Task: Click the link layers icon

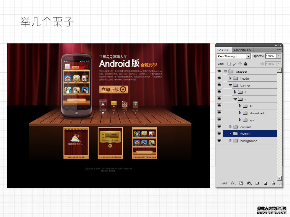Action: [224, 183]
